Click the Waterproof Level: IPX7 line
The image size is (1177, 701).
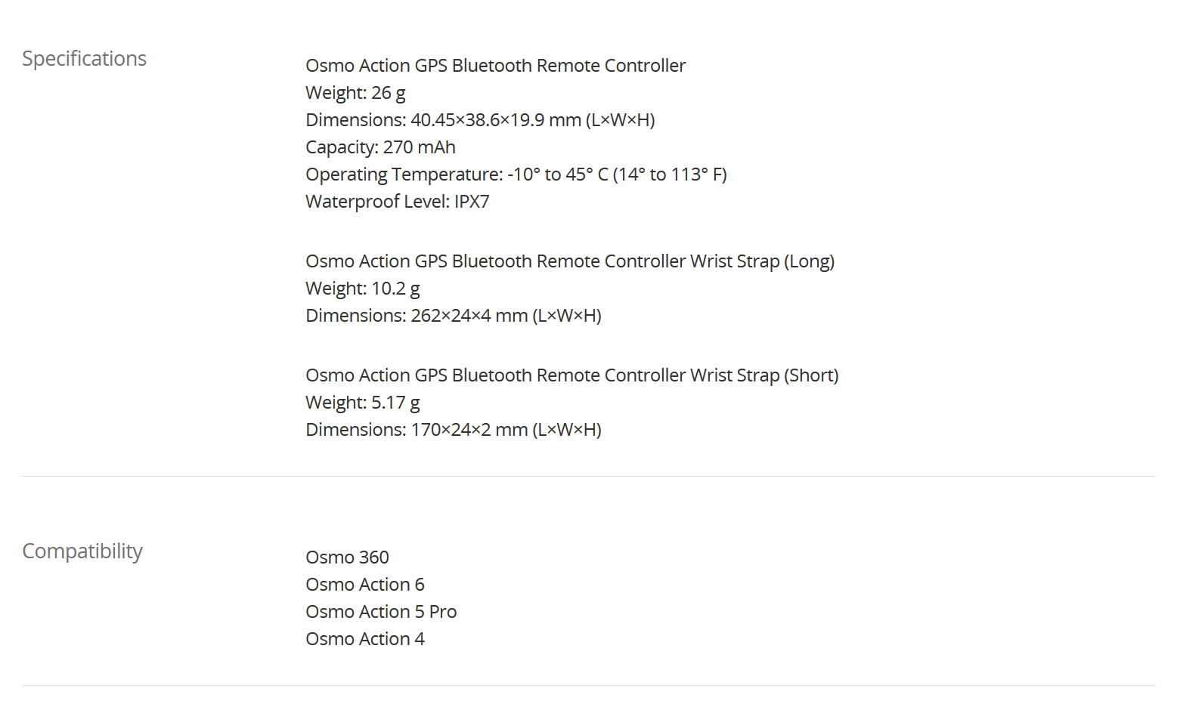click(397, 202)
